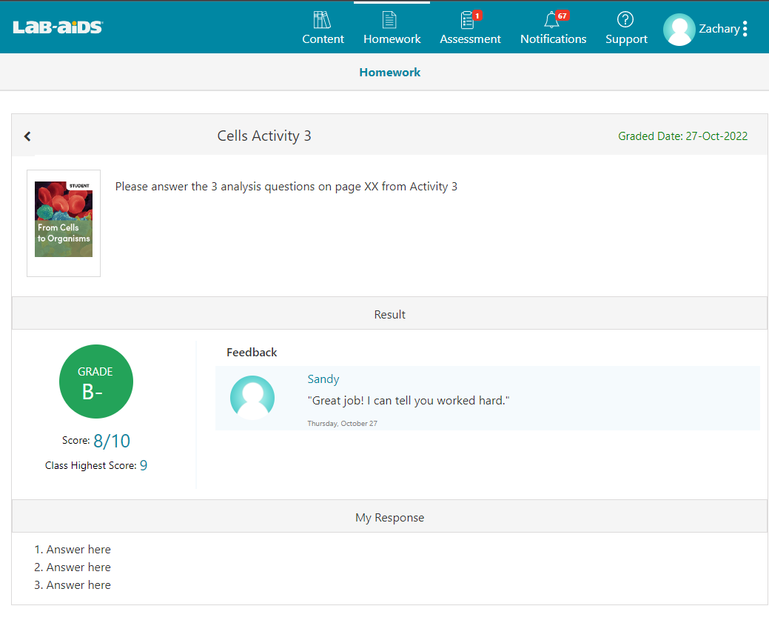
Task: Click the Homework breadcrumb heading
Action: [389, 73]
